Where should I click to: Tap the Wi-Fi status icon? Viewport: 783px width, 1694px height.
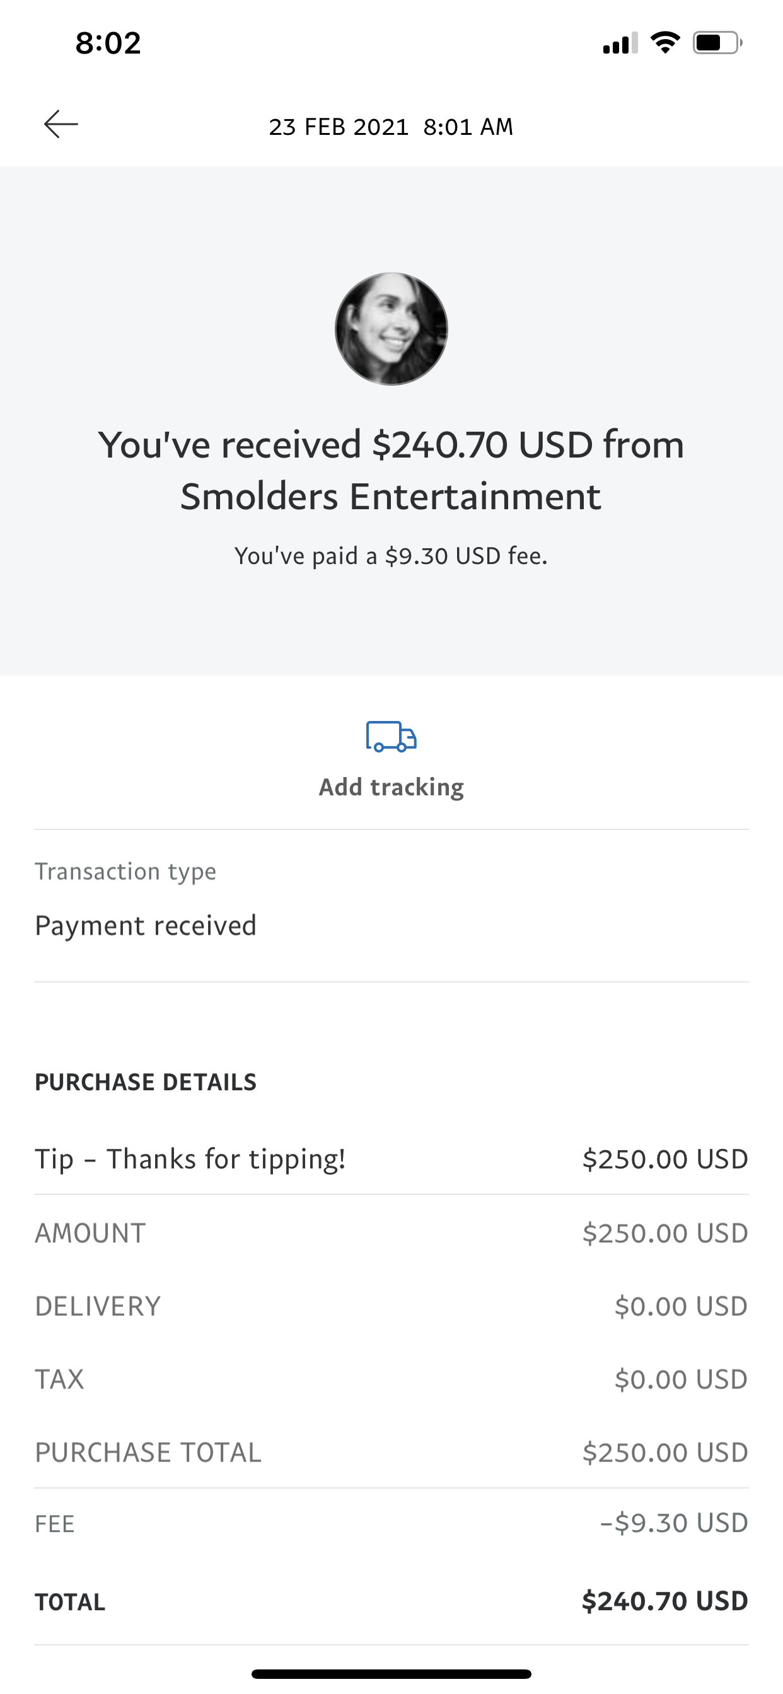(664, 43)
